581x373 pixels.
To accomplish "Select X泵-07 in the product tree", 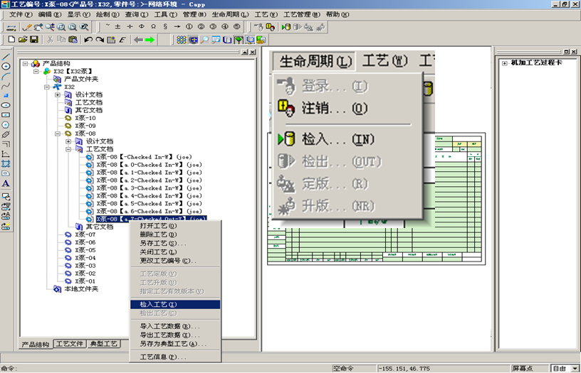I will pyautogui.click(x=85, y=234).
